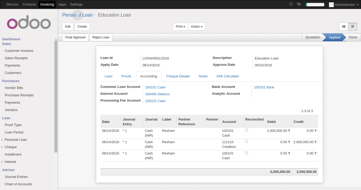Open the Settings menu
This screenshot has height=190, width=361.
pyautogui.click(x=76, y=4)
